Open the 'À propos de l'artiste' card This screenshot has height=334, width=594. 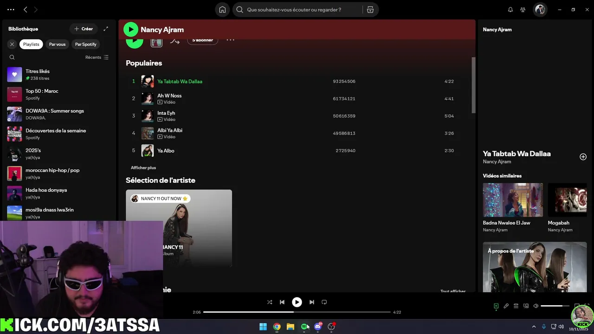(535, 267)
